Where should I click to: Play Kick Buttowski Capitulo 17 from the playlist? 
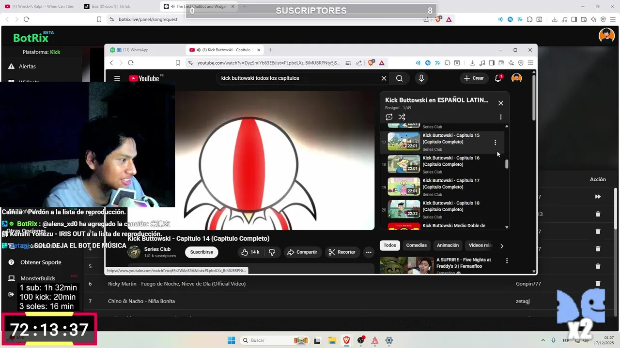coord(443,187)
